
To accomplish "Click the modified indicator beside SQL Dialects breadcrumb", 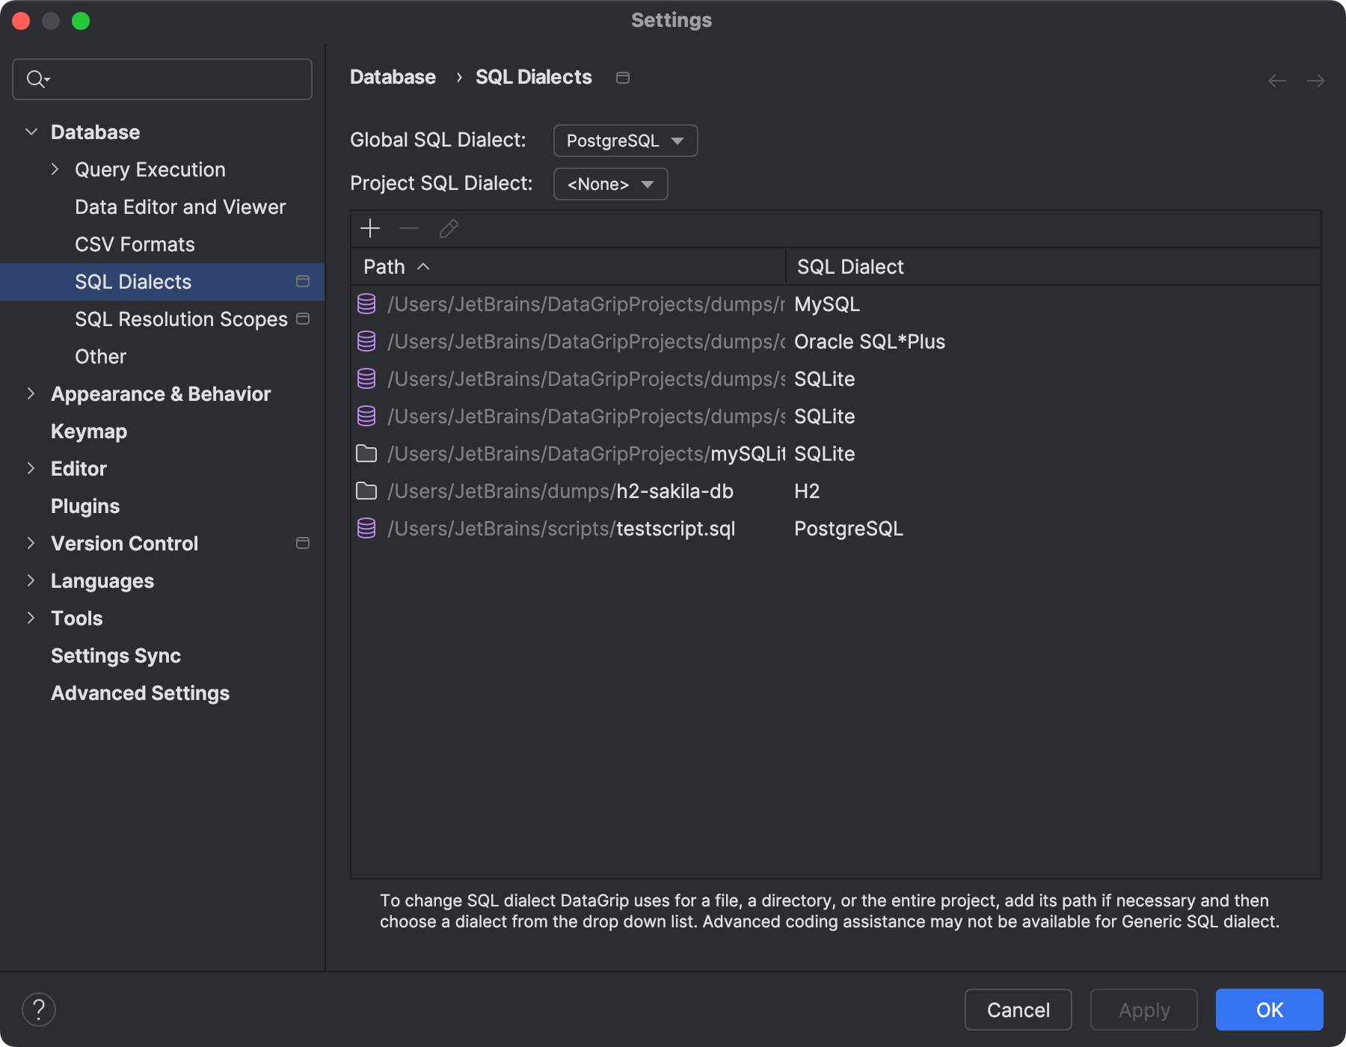I will coord(623,77).
